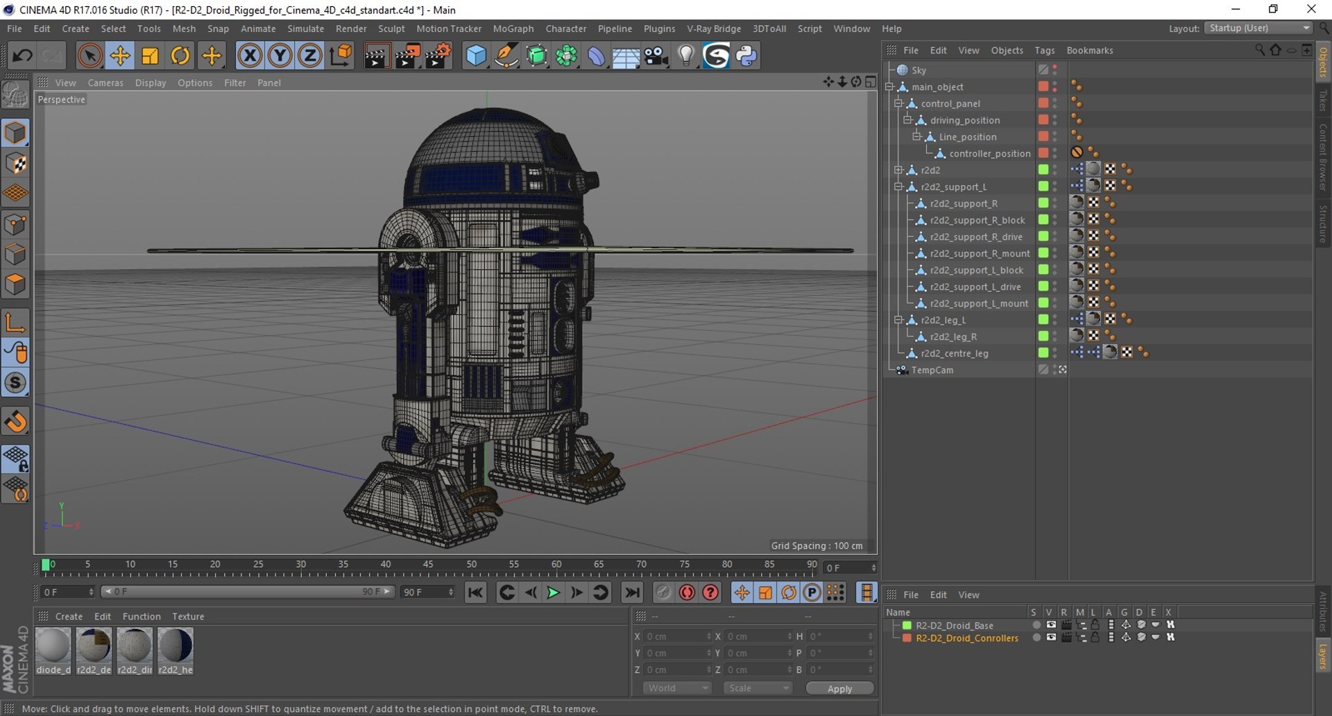Collapse the r2d2_leg_L node

pyautogui.click(x=898, y=320)
